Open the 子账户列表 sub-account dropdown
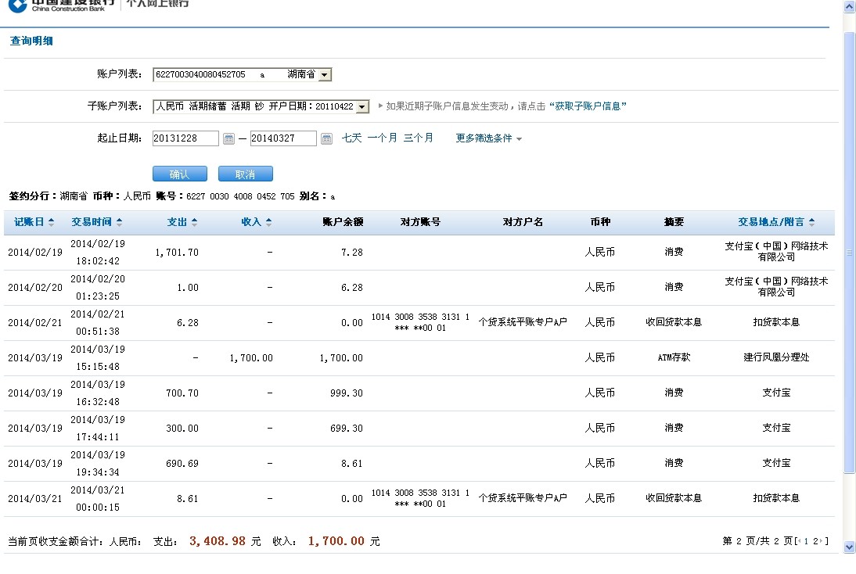 tap(362, 106)
